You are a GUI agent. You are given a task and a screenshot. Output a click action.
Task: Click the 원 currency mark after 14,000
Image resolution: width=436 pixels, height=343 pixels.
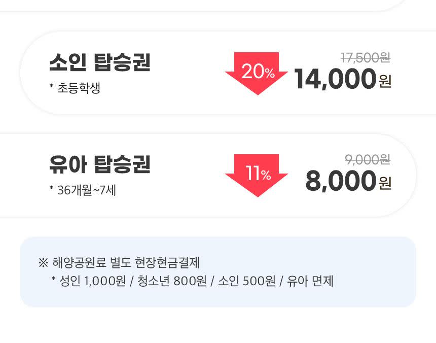click(x=385, y=81)
